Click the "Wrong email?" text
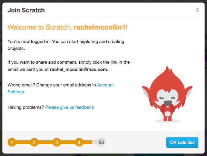207x156 pixels. point(21,85)
